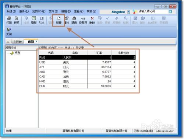This screenshot has width=184, height=139.
Task: Click the small icon next to Kingdee logo
Action: [128, 12]
